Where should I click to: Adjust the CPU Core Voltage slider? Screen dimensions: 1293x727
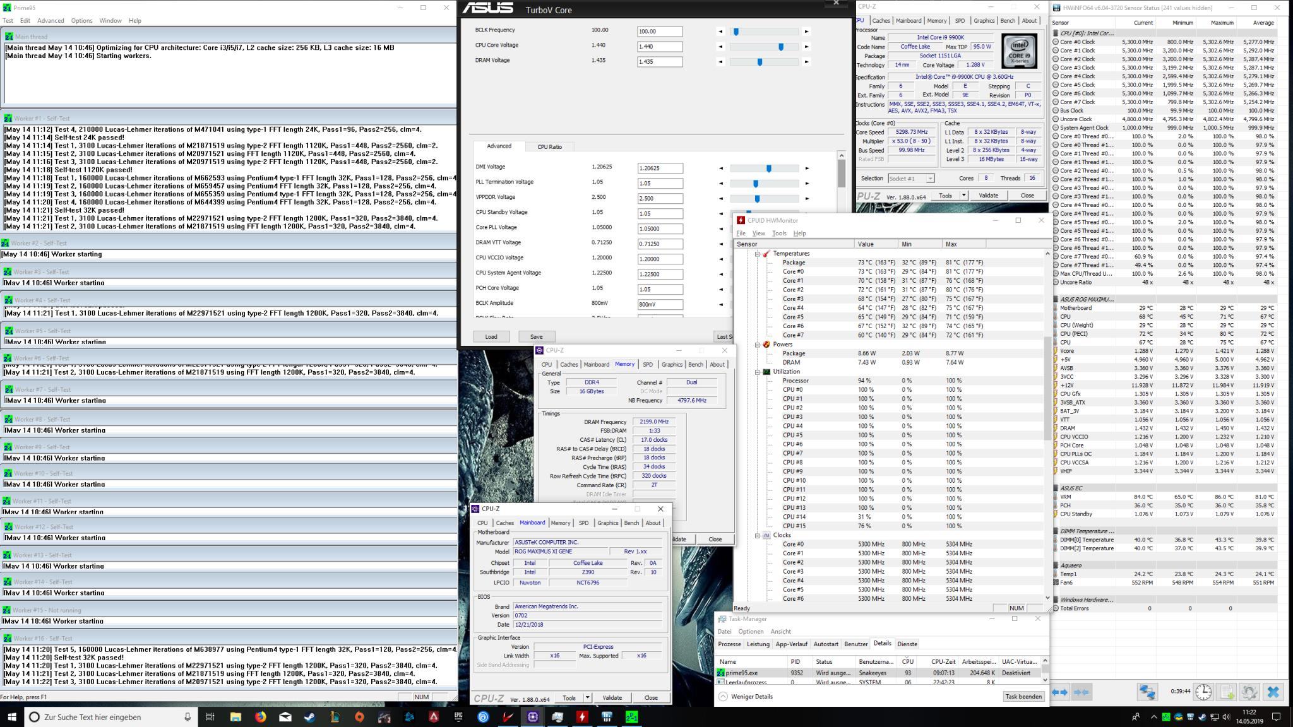pos(764,46)
